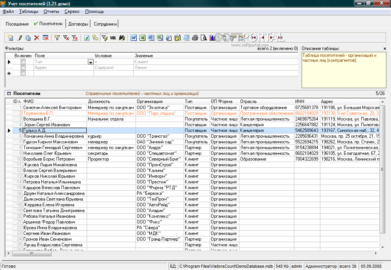Open the 'Отчеты' menu
The width and height of the screenshot is (391, 270).
[51, 11]
